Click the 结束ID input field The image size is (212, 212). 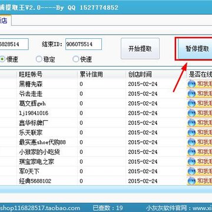point(84,44)
